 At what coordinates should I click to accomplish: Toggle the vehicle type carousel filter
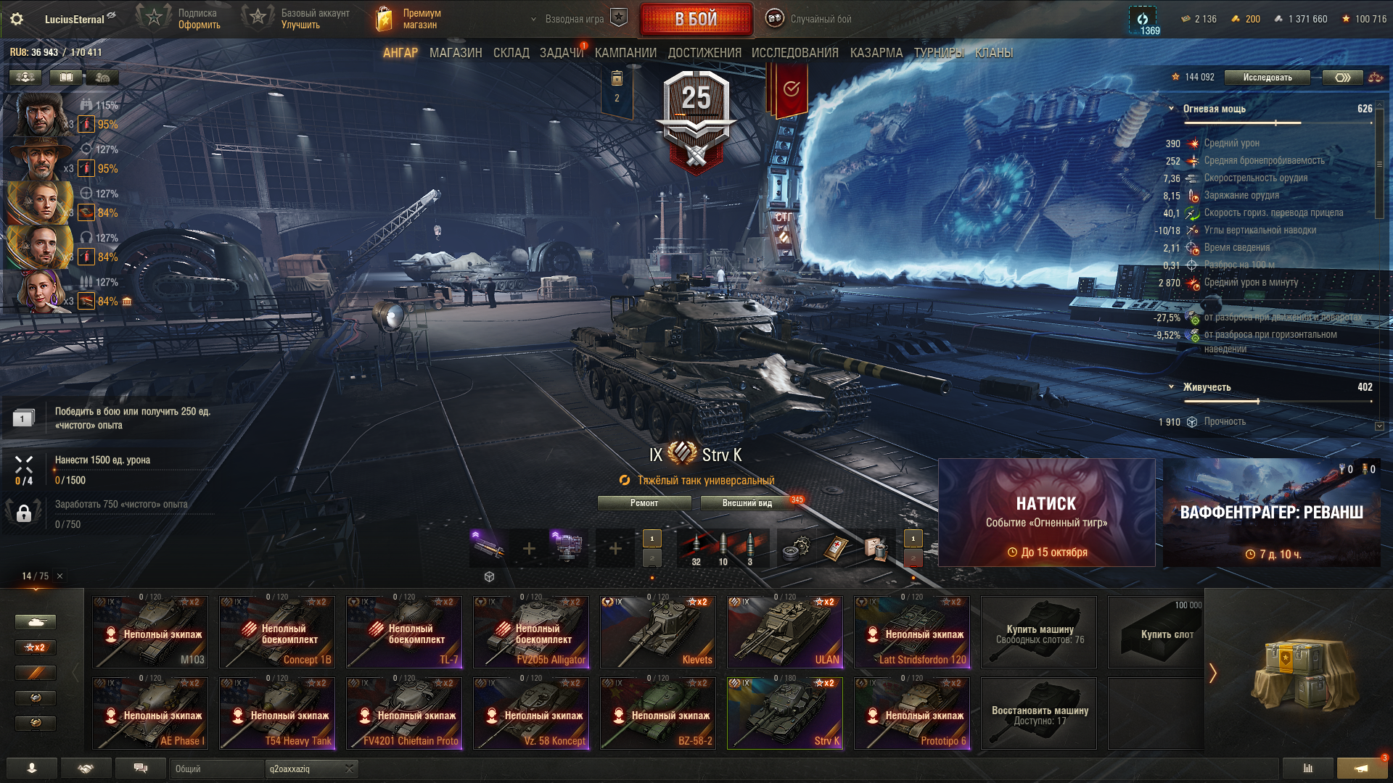coord(36,622)
